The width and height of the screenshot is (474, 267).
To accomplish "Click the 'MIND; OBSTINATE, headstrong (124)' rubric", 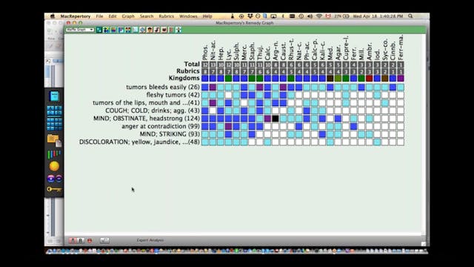I will tap(147, 119).
